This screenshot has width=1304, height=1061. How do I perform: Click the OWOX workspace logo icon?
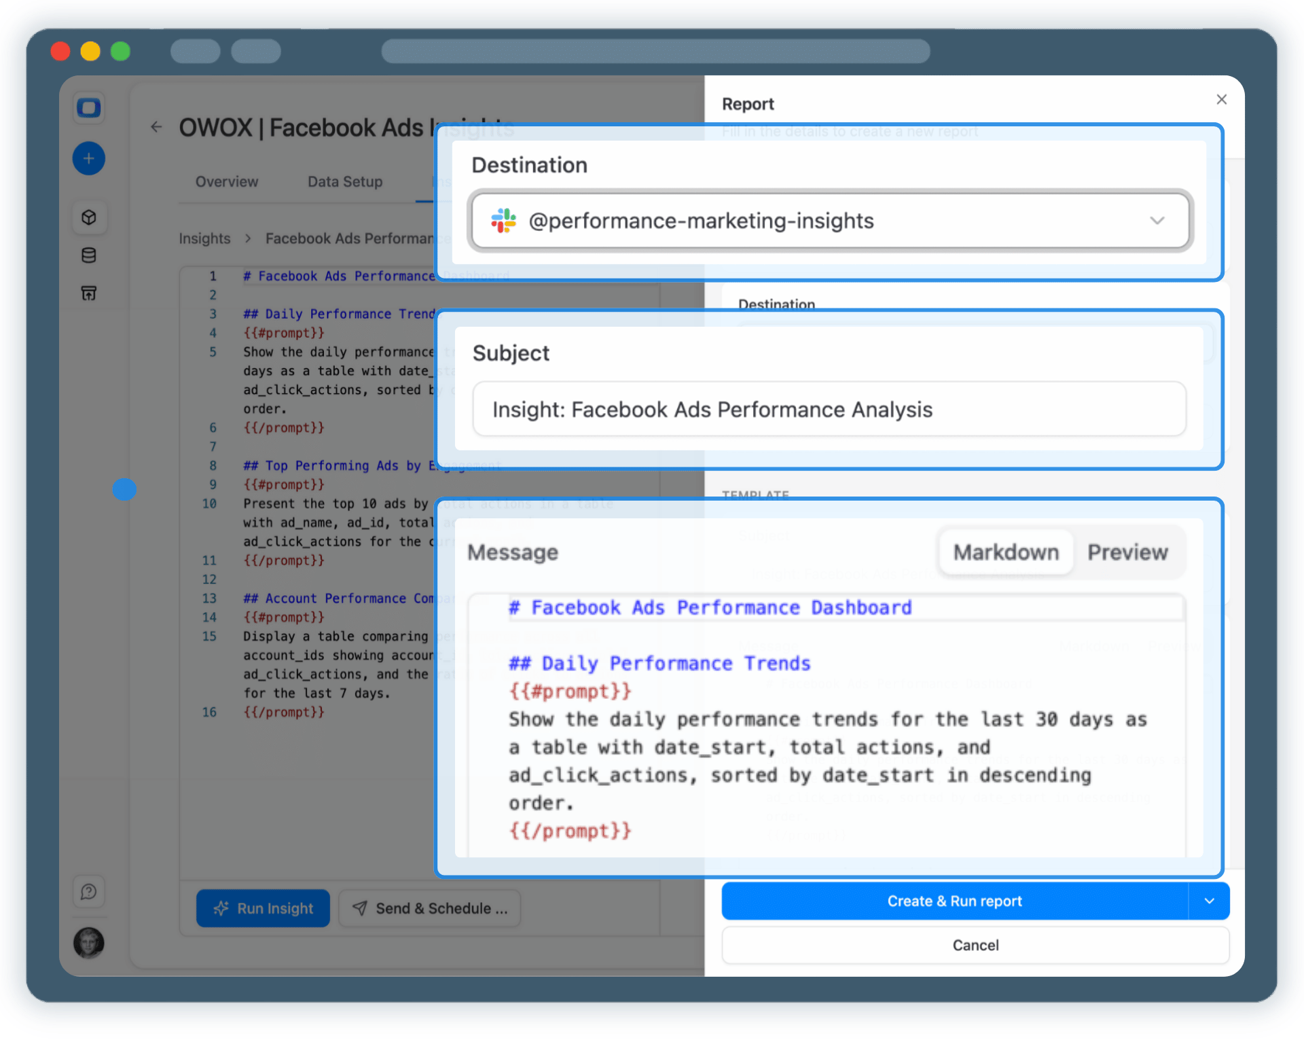pyautogui.click(x=88, y=107)
